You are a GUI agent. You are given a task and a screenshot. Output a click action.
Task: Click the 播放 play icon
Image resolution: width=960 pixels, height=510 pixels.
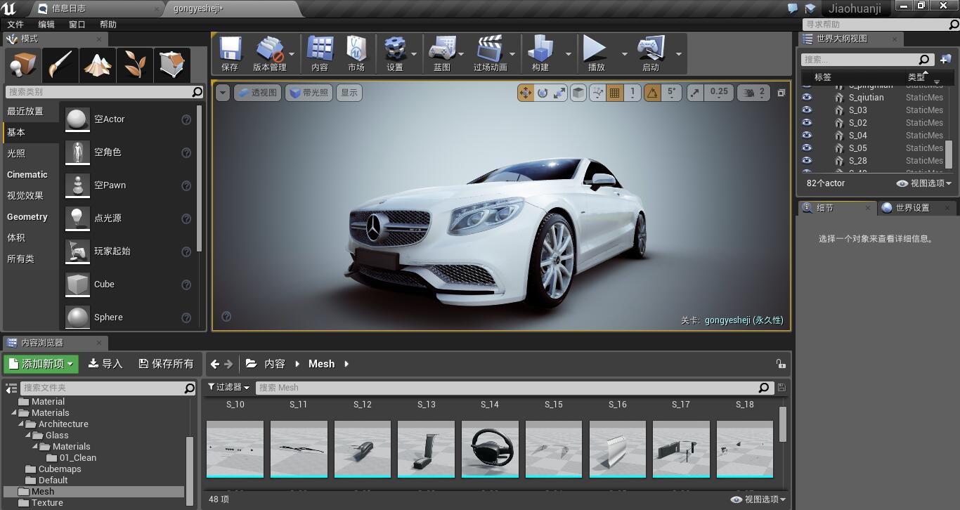point(596,54)
